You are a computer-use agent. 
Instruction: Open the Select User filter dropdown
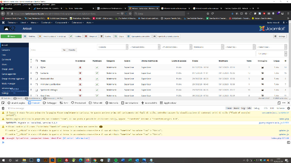271,47
